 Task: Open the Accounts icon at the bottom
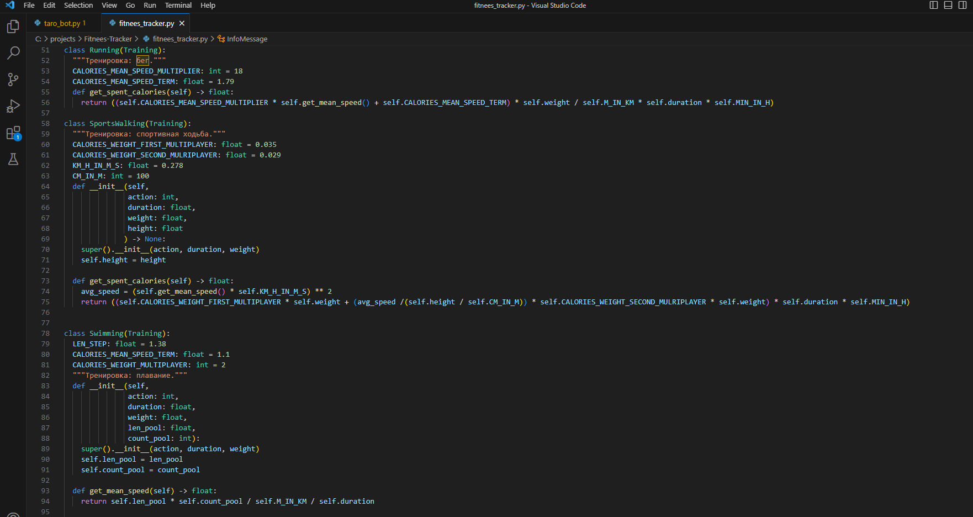(13, 515)
